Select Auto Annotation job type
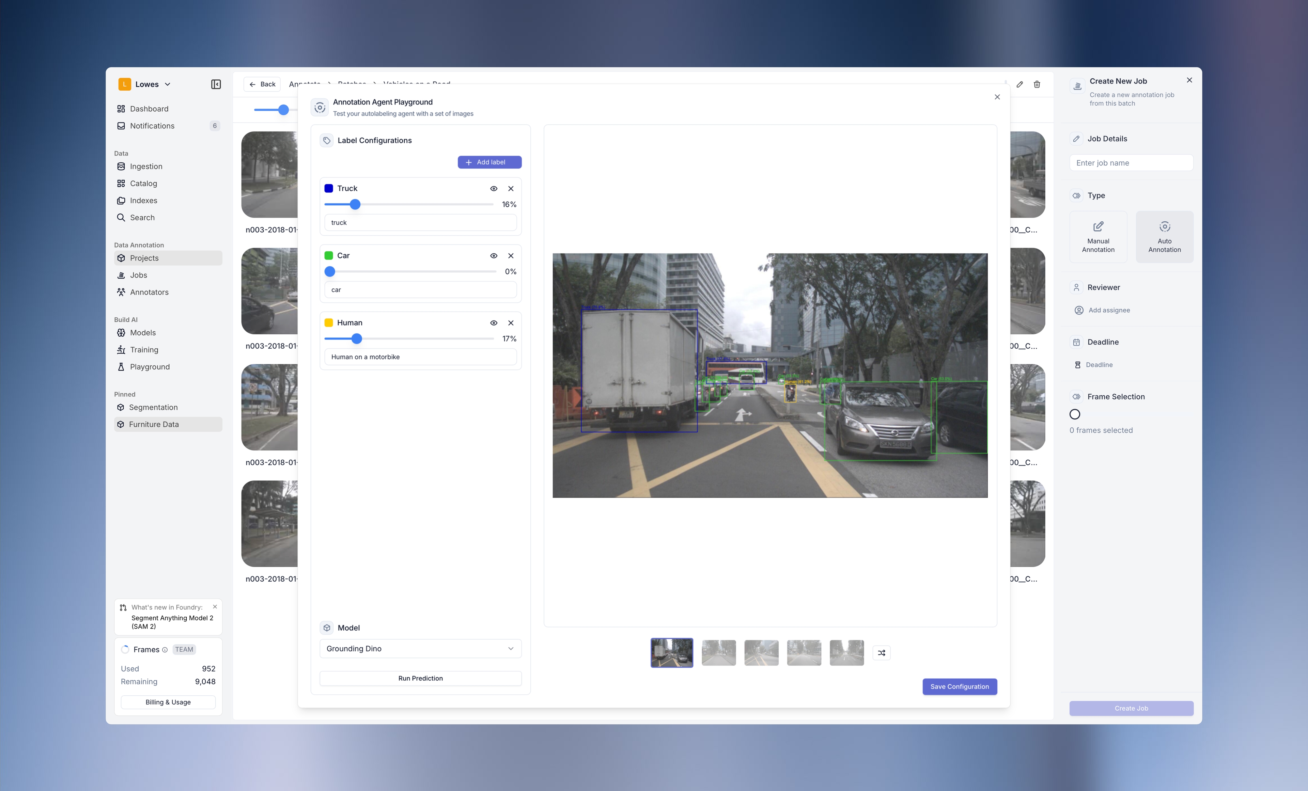 click(x=1164, y=237)
